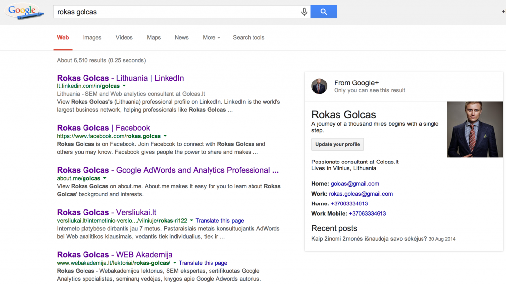Click the microphone voice search icon

[304, 12]
